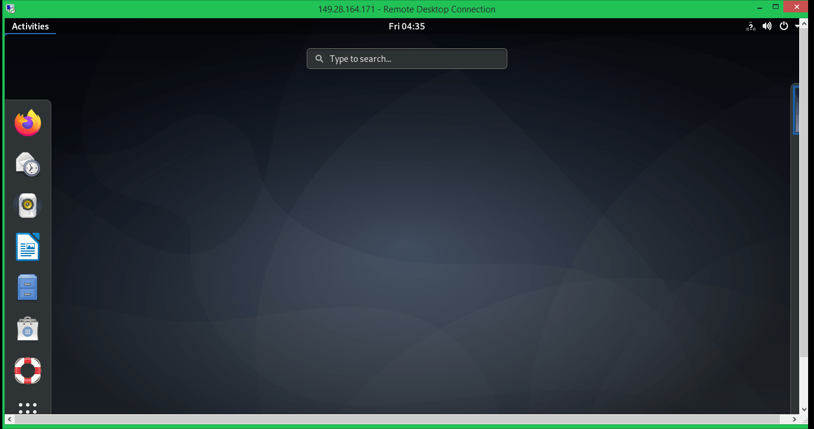Click the remote desktop title bar
Viewport: 814px width, 429px height.
(x=407, y=9)
